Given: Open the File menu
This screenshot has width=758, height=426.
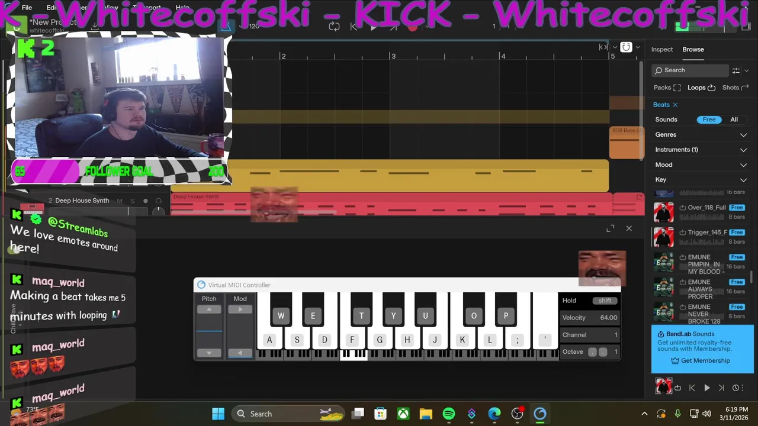Looking at the screenshot, I should pyautogui.click(x=27, y=8).
